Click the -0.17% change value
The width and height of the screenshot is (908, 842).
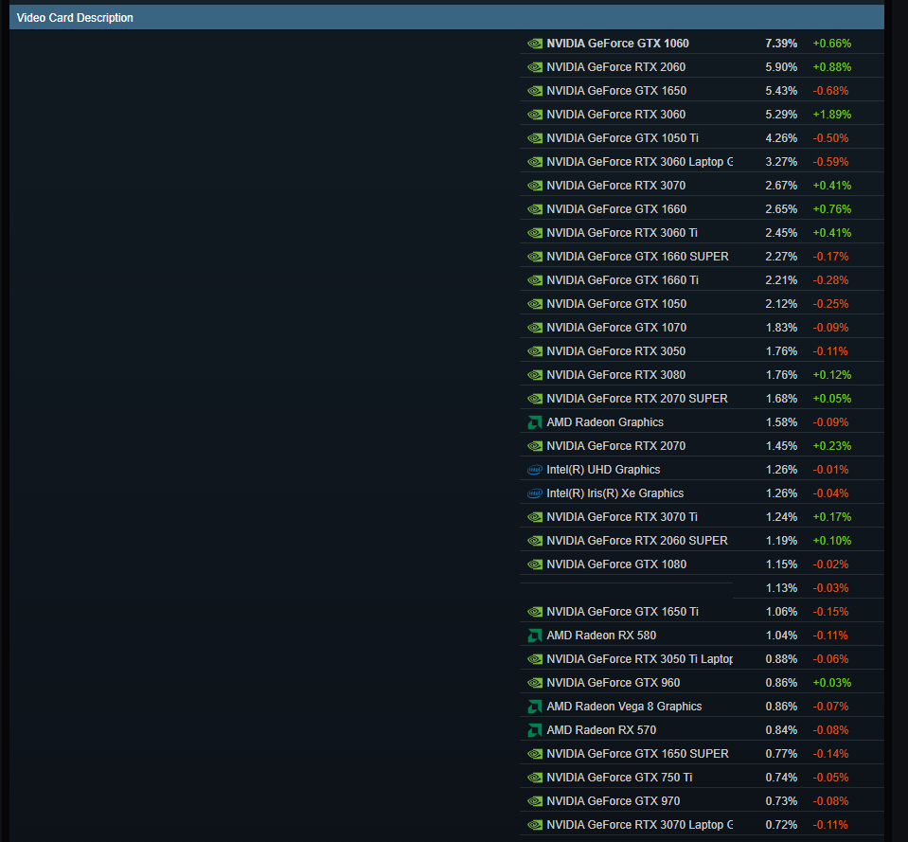830,257
